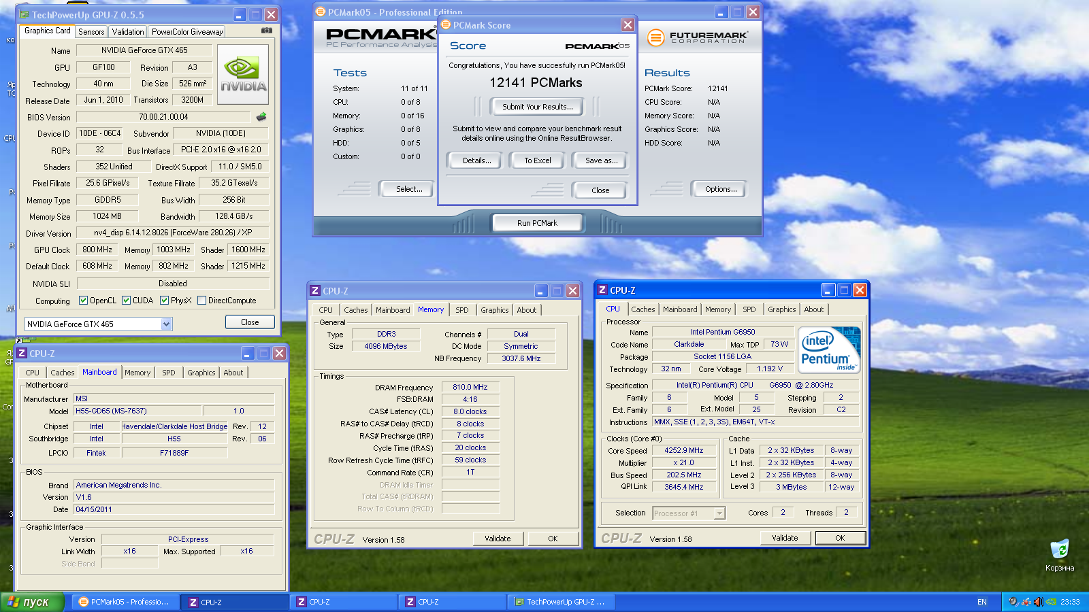Click the EN language indicator

point(982,602)
